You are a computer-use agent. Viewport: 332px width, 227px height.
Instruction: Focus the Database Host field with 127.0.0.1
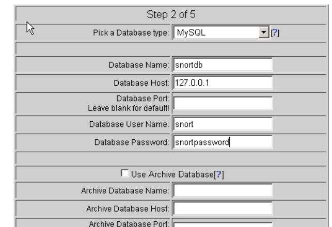click(x=223, y=83)
